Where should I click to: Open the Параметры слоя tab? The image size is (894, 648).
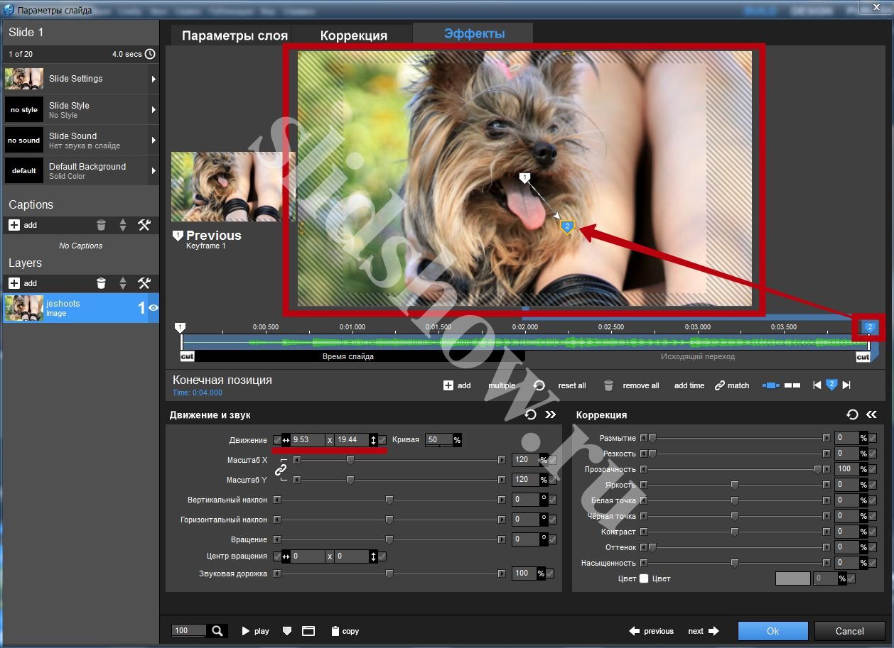coord(235,35)
